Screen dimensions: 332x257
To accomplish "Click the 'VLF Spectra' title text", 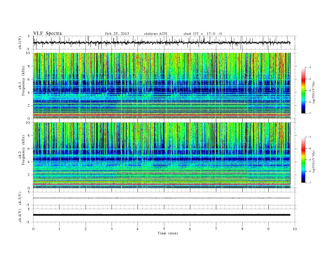I will [47, 33].
